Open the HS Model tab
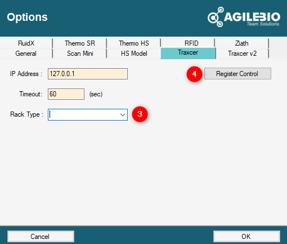 134,54
